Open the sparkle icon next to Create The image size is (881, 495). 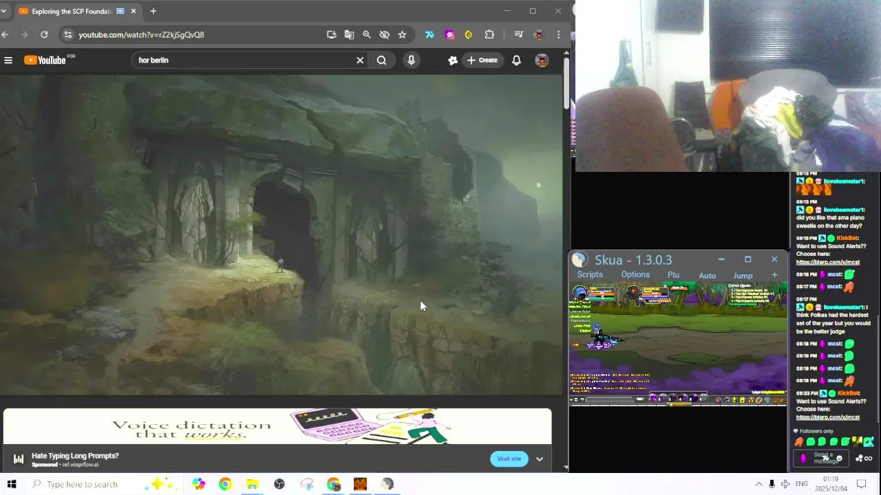(452, 60)
